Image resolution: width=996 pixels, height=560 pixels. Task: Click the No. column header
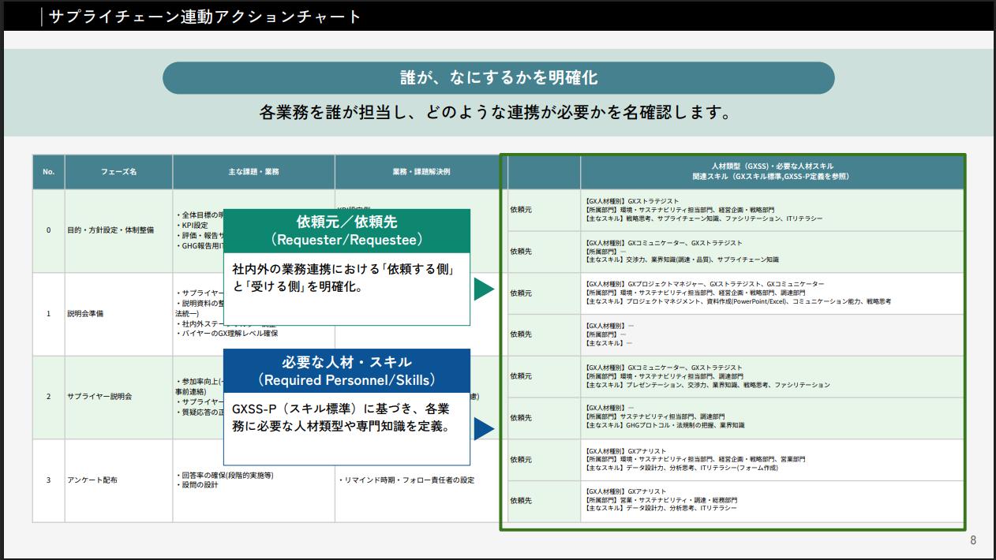point(48,171)
